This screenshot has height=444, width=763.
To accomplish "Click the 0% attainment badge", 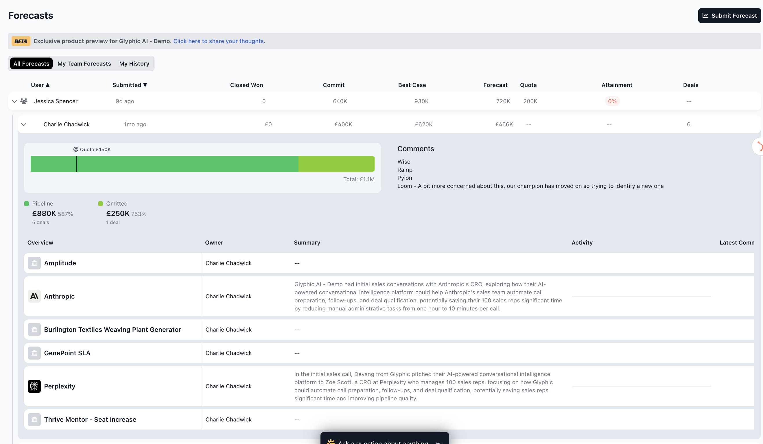I will 612,101.
